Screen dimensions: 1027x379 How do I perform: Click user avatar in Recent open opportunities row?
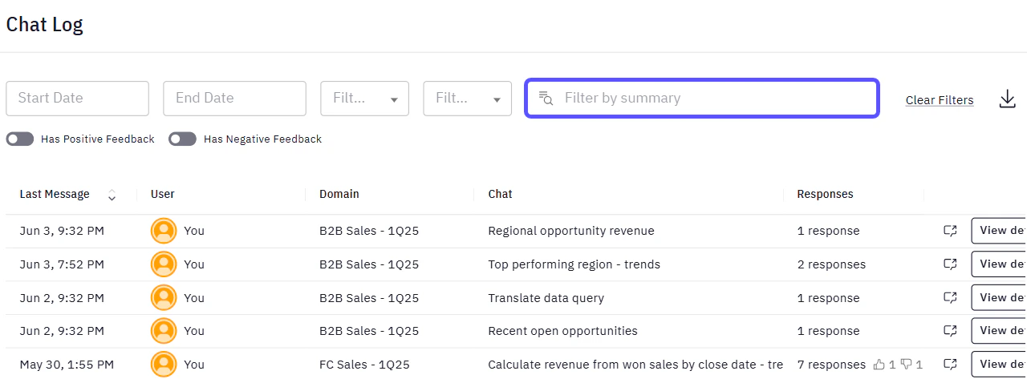[x=164, y=330]
